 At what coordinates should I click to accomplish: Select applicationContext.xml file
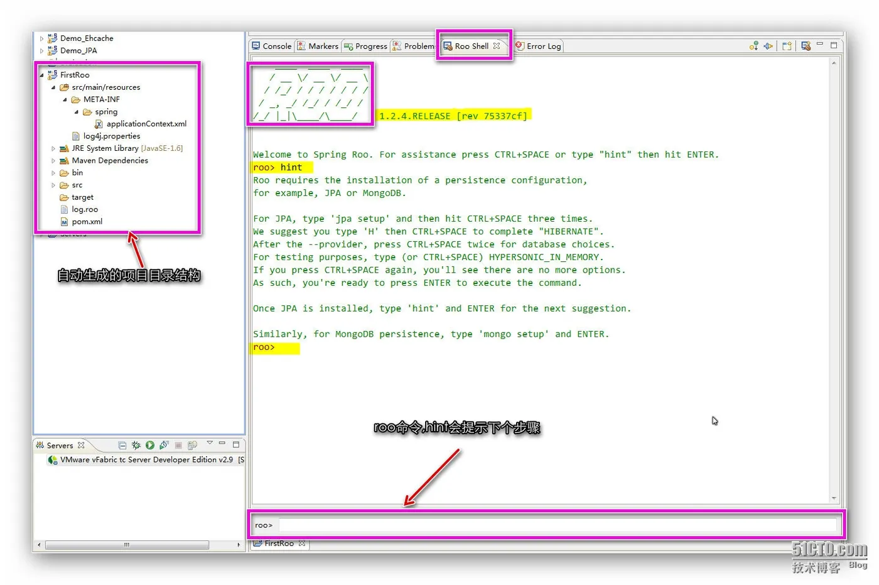point(146,124)
